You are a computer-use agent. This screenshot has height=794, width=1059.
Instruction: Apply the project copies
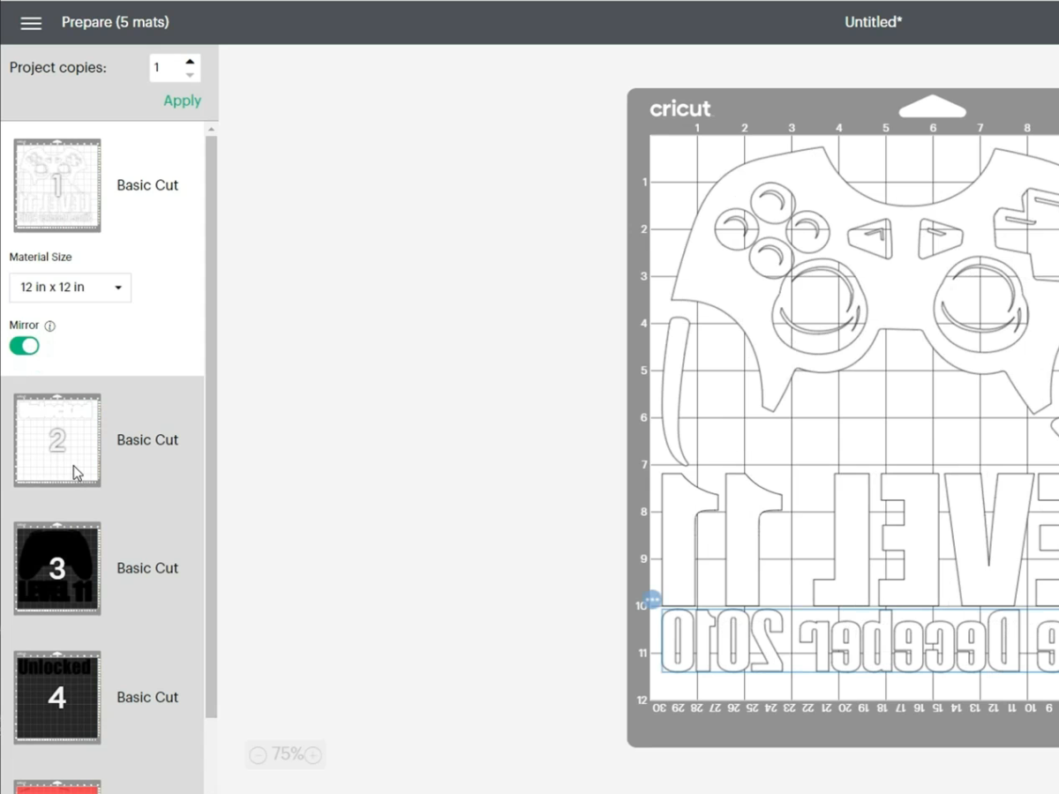(182, 101)
